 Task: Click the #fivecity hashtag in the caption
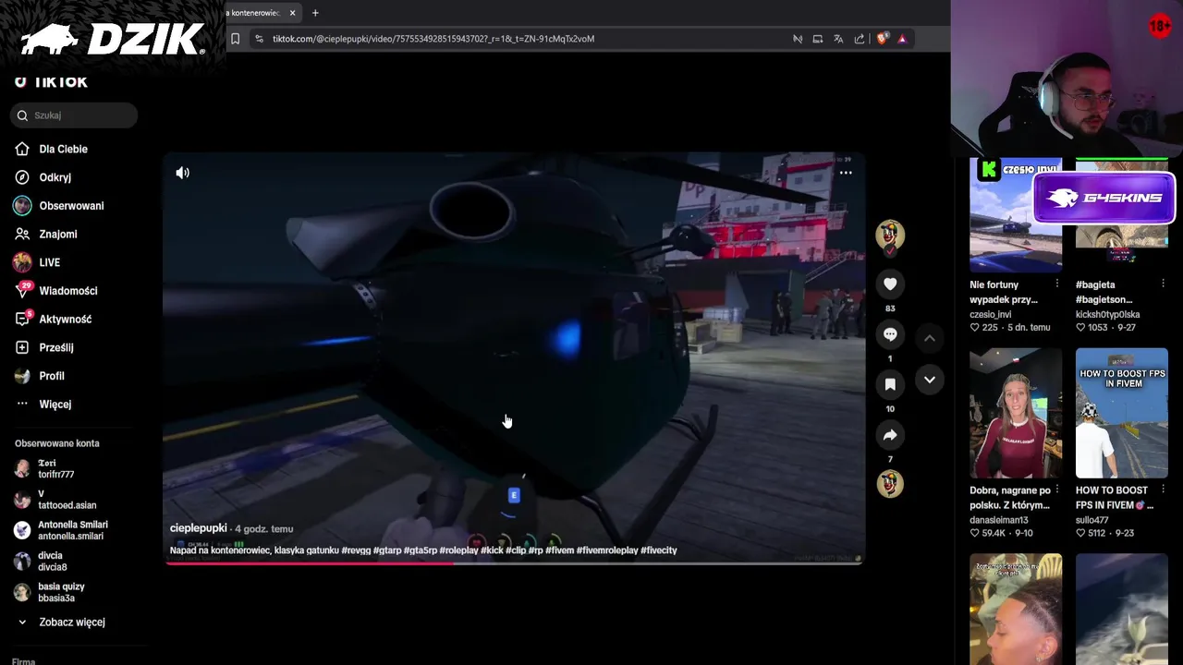(659, 550)
